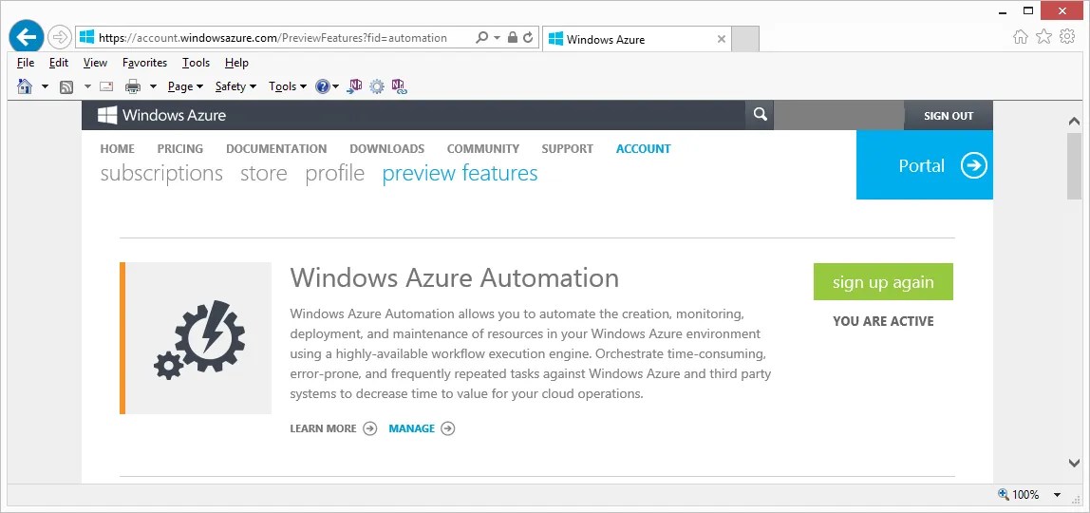This screenshot has width=1090, height=513.
Task: Click the gear icon in command bar
Action: (x=377, y=86)
